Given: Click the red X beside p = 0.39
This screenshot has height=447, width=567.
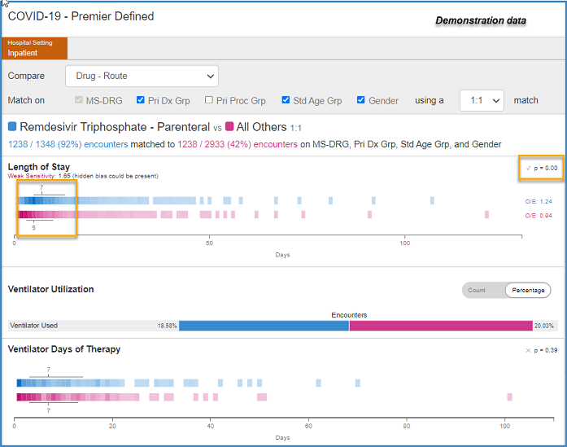Looking at the screenshot, I should pyautogui.click(x=528, y=350).
